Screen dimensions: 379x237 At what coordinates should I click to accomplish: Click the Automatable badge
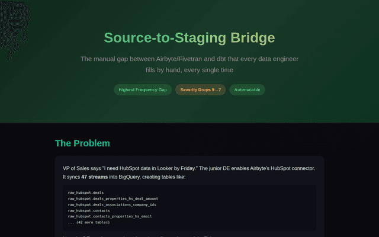247,89
